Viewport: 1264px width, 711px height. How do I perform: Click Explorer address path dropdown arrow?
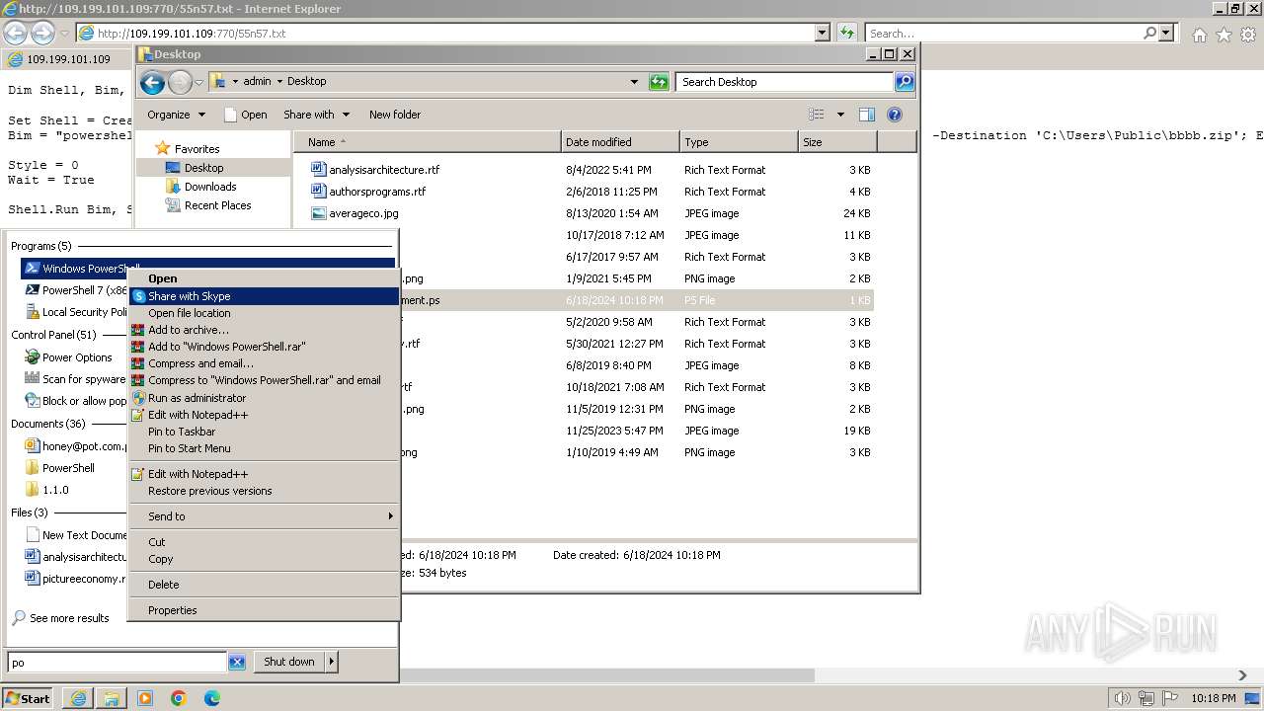point(634,82)
